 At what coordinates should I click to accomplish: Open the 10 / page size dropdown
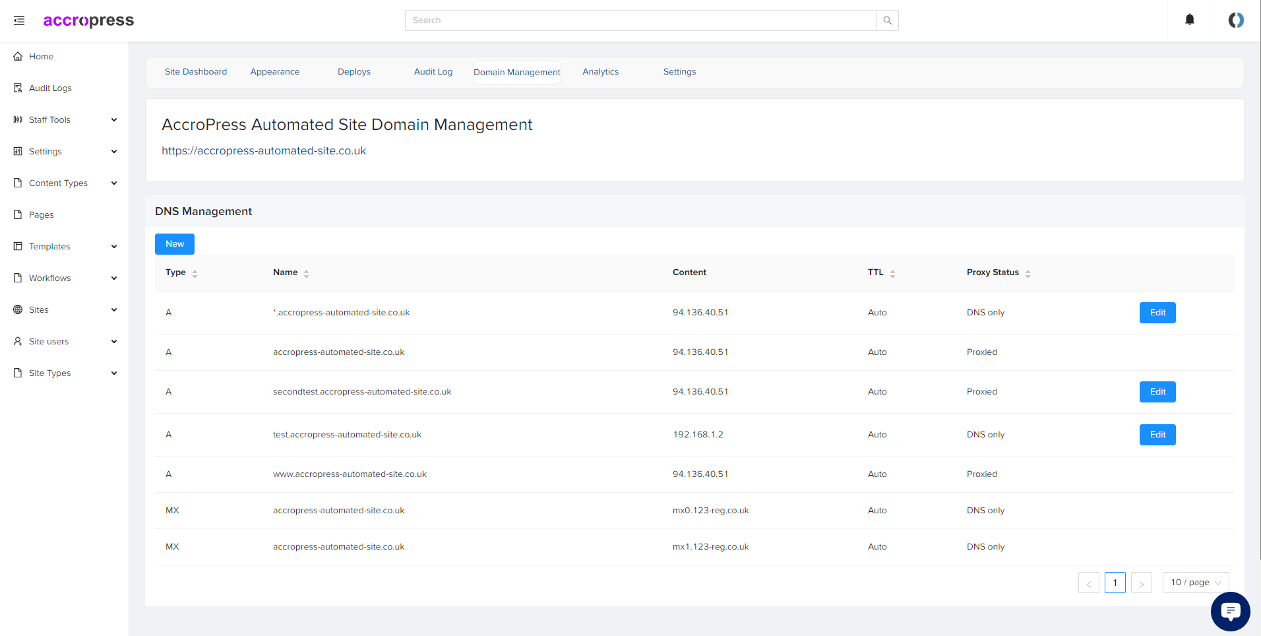coord(1196,583)
